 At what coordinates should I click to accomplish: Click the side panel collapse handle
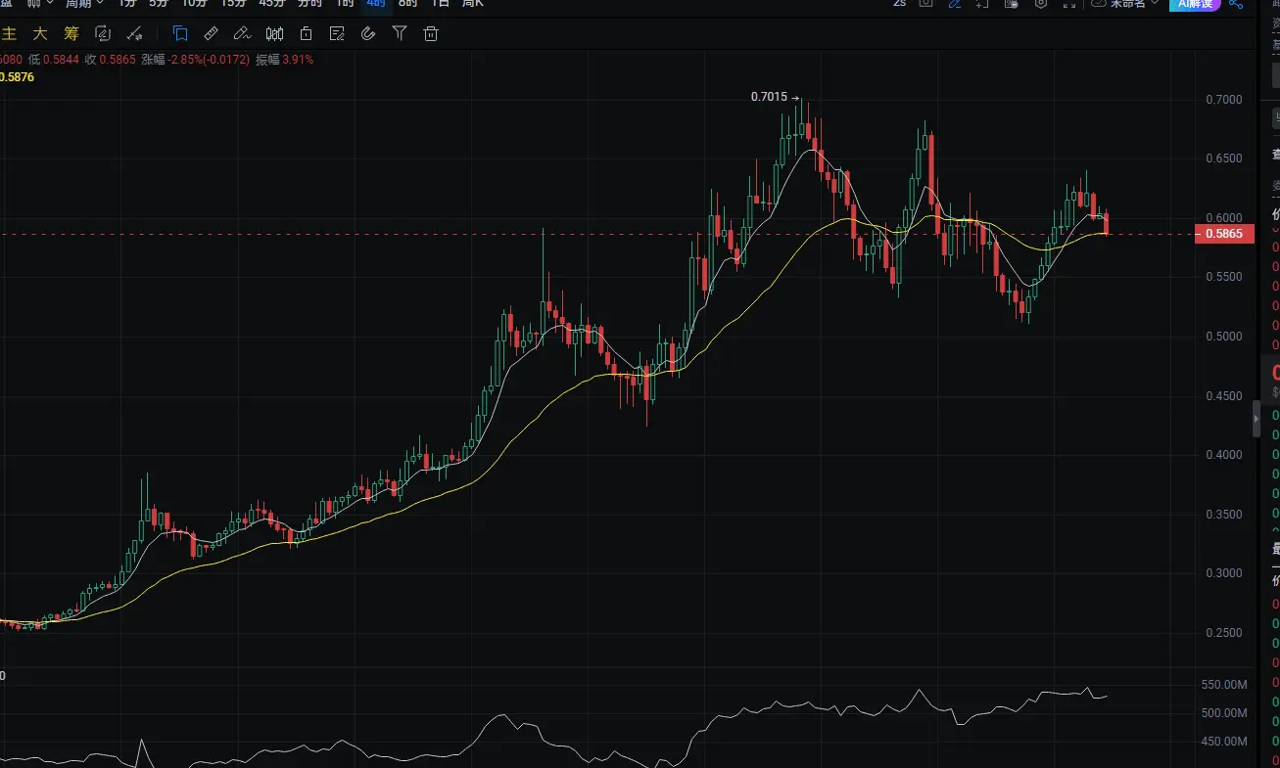(x=1257, y=419)
